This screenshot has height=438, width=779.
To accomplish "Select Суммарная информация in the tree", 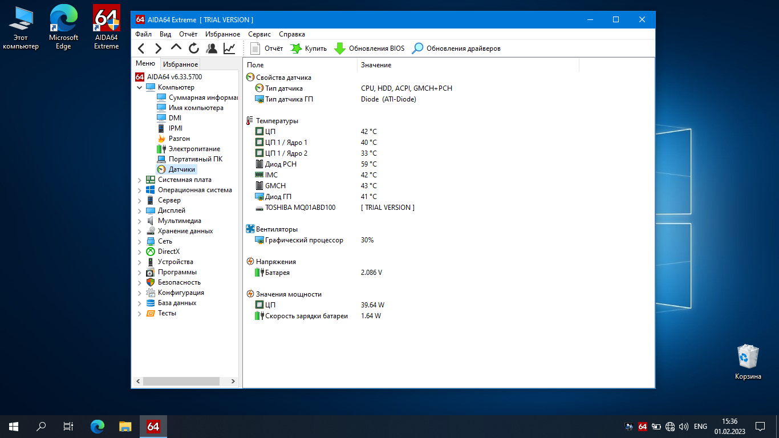I will pyautogui.click(x=197, y=98).
